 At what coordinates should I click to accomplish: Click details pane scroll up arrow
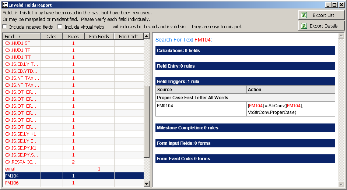341,36
